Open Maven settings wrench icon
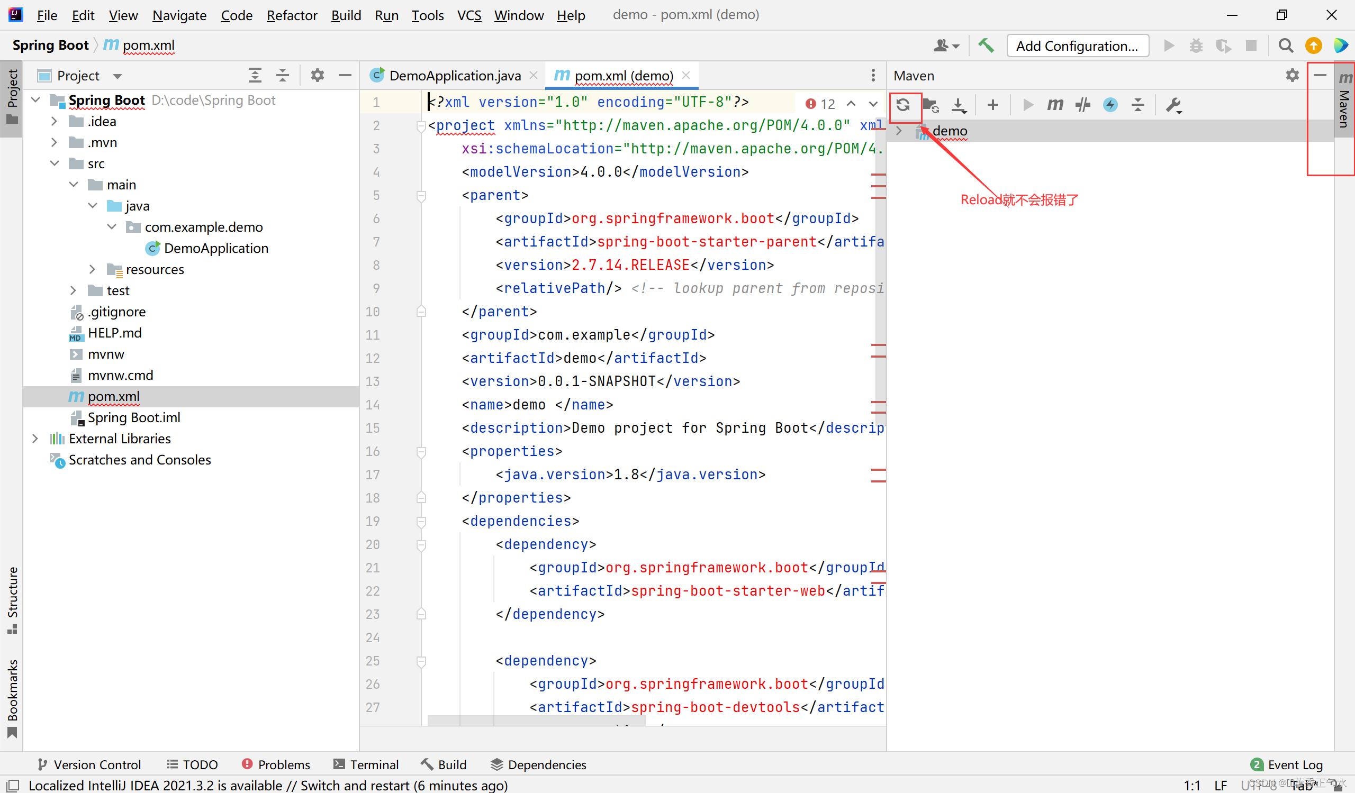The height and width of the screenshot is (793, 1355). [1173, 105]
